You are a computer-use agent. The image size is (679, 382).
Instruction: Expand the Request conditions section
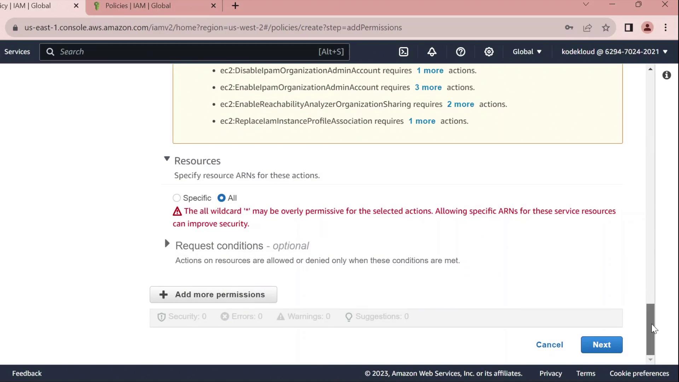coord(167,244)
